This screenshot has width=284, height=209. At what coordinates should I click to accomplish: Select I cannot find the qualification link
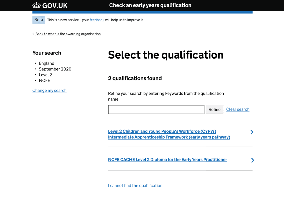point(135,186)
